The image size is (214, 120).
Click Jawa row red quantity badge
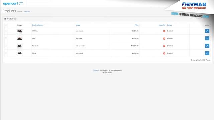(164, 39)
